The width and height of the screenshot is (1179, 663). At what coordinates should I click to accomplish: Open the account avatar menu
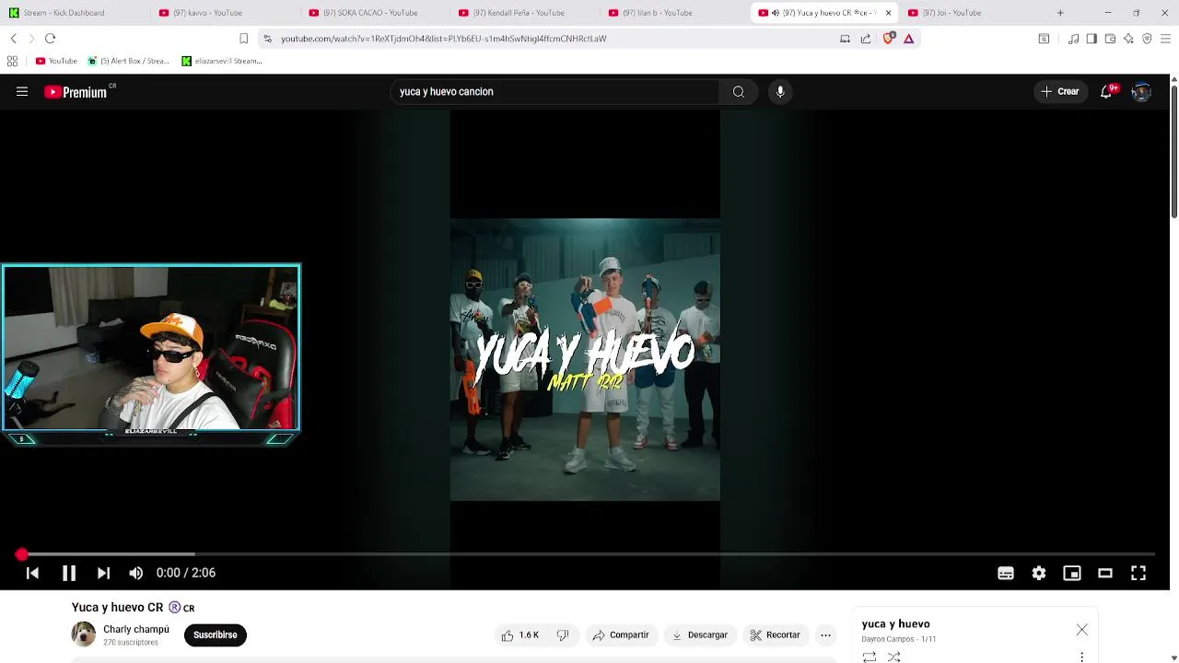coord(1141,91)
